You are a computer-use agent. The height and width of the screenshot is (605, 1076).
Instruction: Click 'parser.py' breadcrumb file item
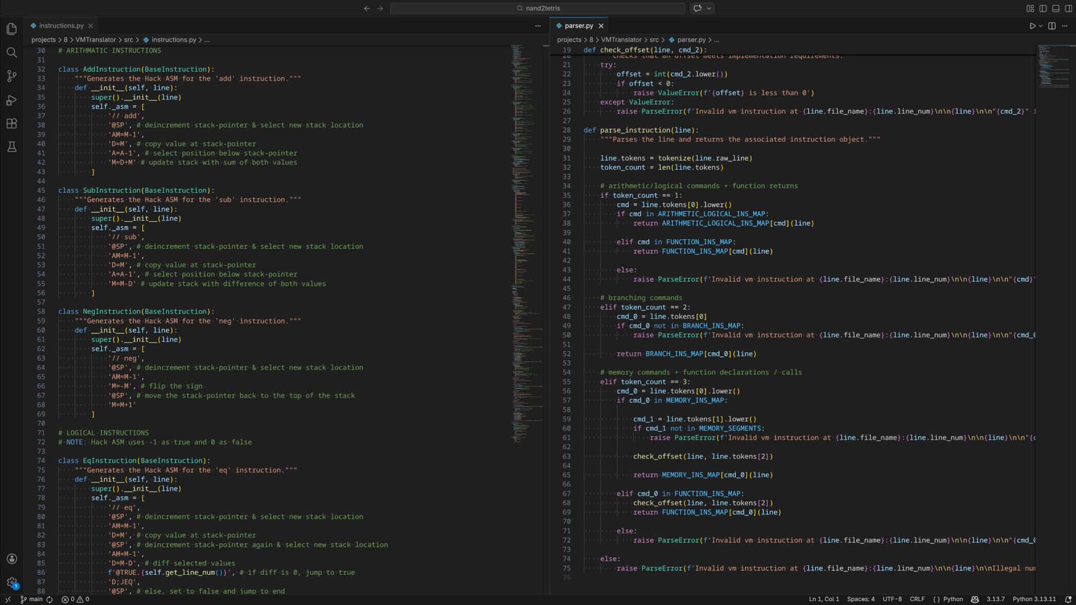coord(692,40)
